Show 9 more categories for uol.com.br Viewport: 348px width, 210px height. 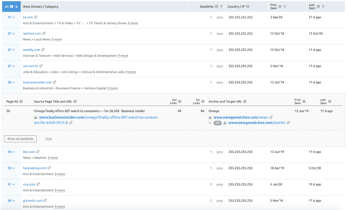pyautogui.click(x=131, y=72)
